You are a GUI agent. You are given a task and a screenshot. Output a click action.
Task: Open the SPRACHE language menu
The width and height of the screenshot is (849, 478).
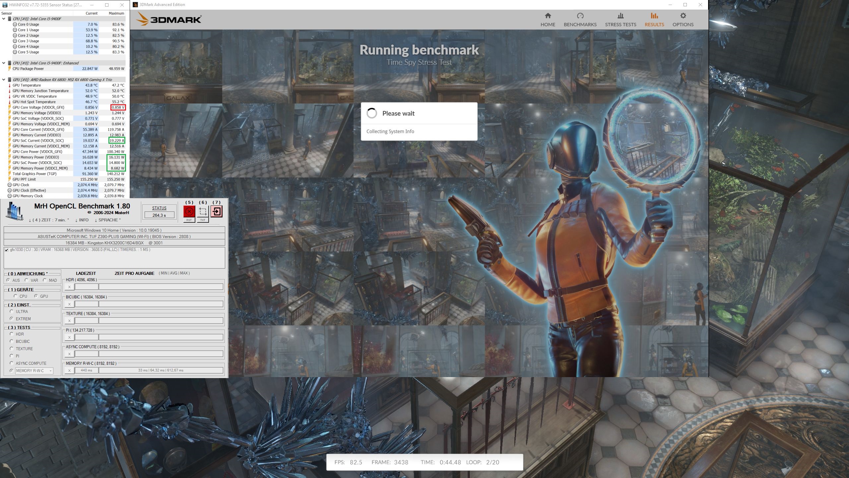107,220
